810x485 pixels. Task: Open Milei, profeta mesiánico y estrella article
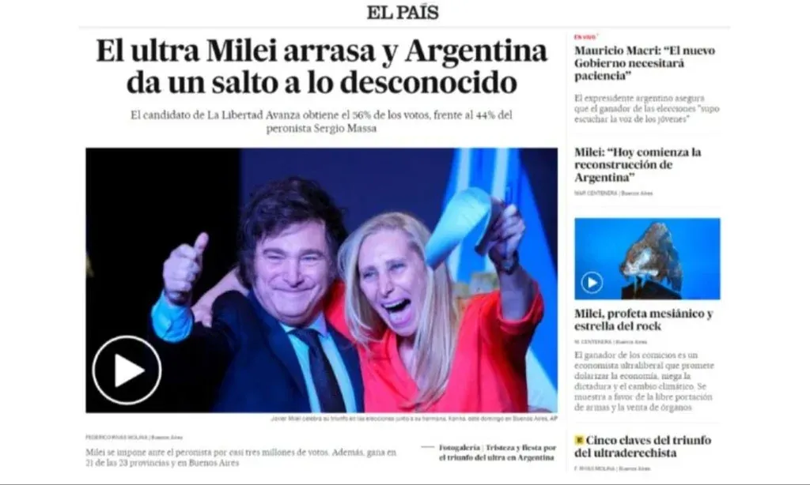(644, 320)
